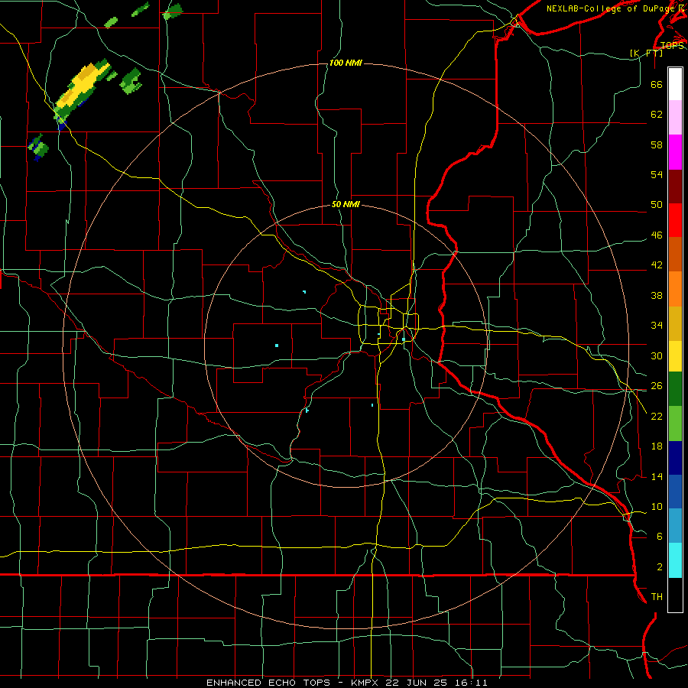This screenshot has height=688, width=688.
Task: Click the legend value "58"
Action: (657, 144)
